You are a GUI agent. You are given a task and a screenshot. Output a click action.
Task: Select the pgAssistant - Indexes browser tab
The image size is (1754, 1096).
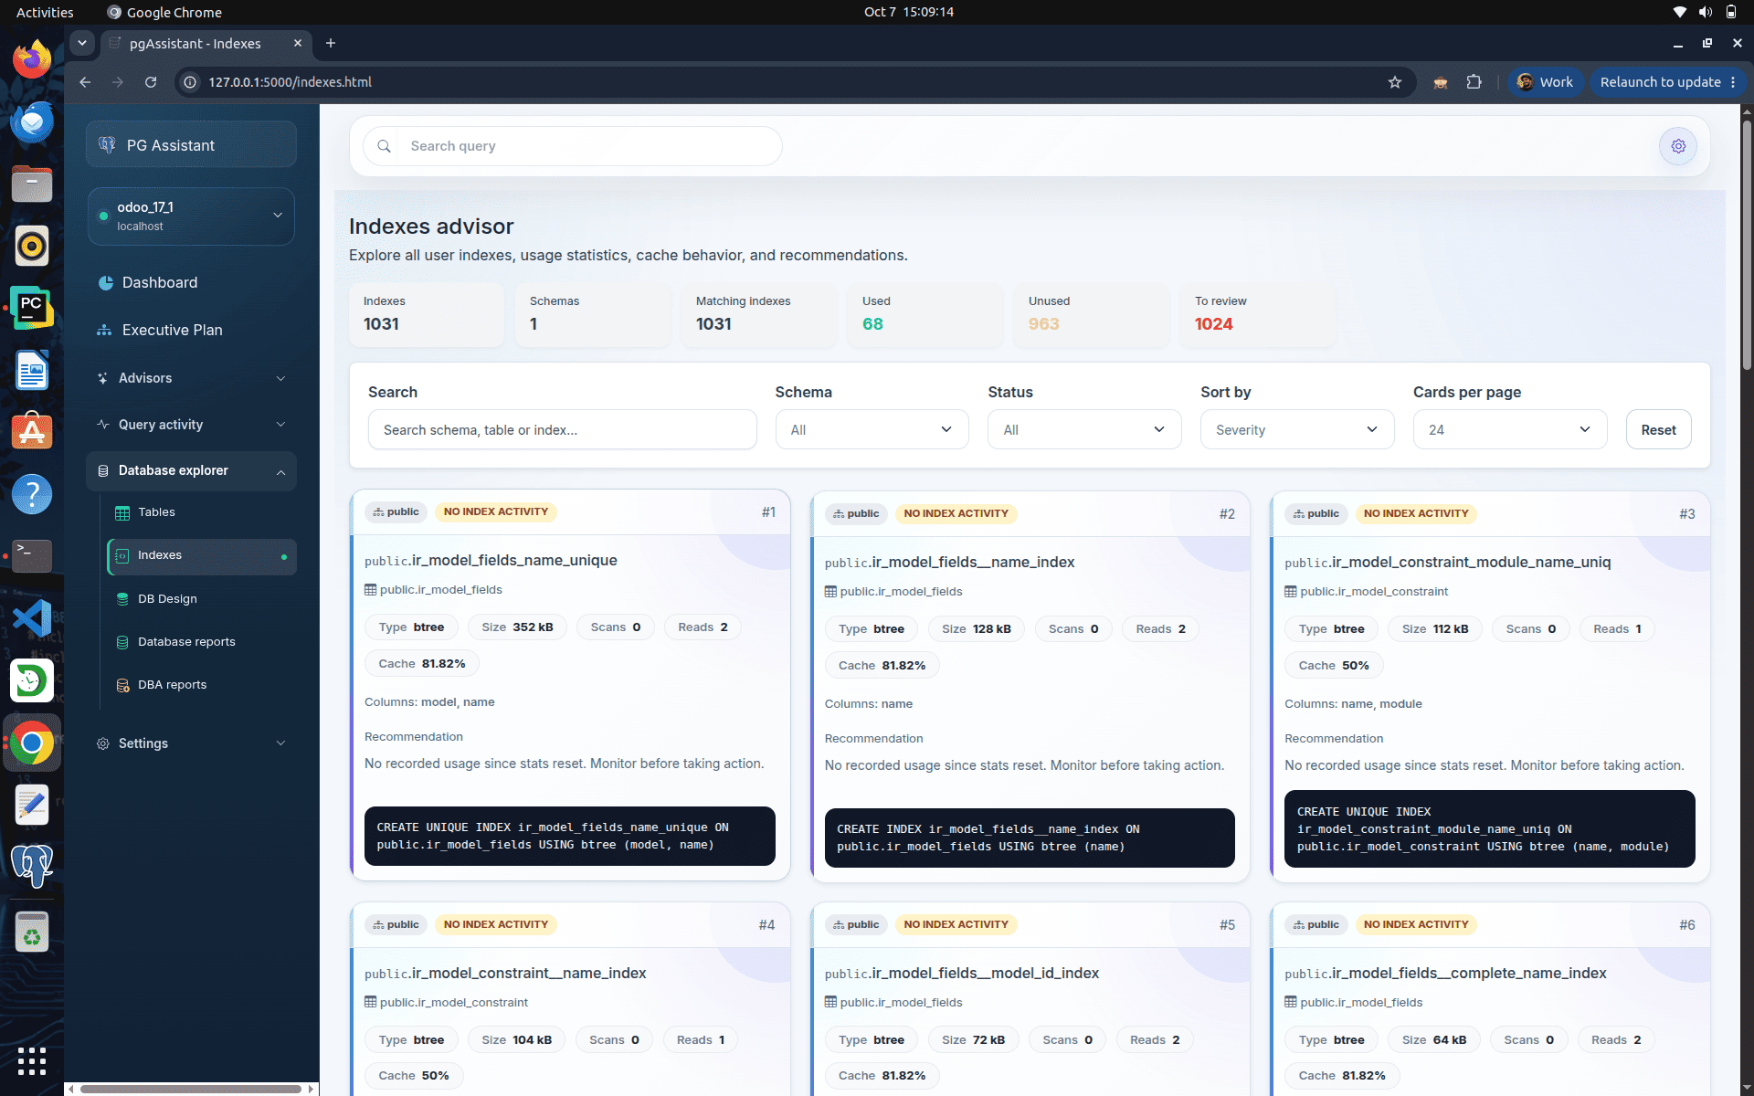[x=206, y=44]
